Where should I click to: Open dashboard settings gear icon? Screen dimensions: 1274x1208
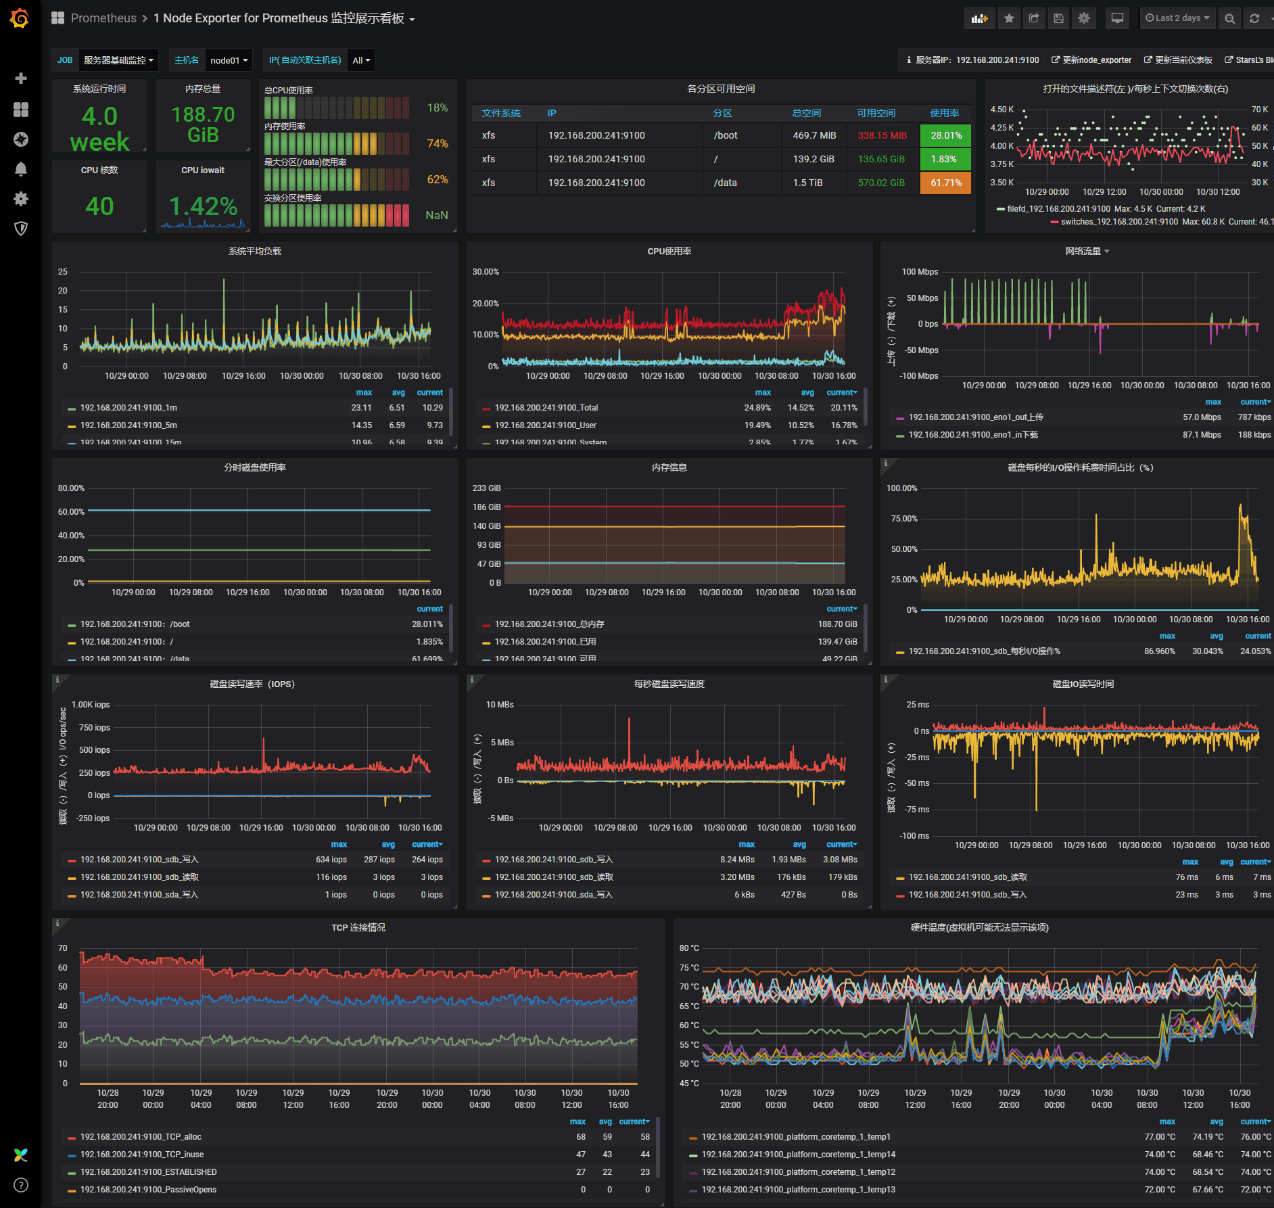click(x=1084, y=18)
